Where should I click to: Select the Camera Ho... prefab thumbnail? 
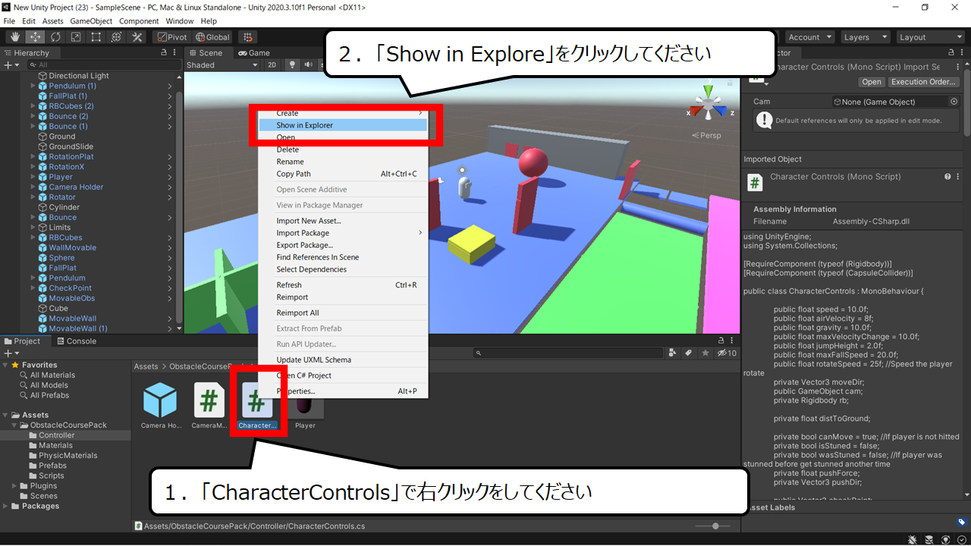(160, 406)
